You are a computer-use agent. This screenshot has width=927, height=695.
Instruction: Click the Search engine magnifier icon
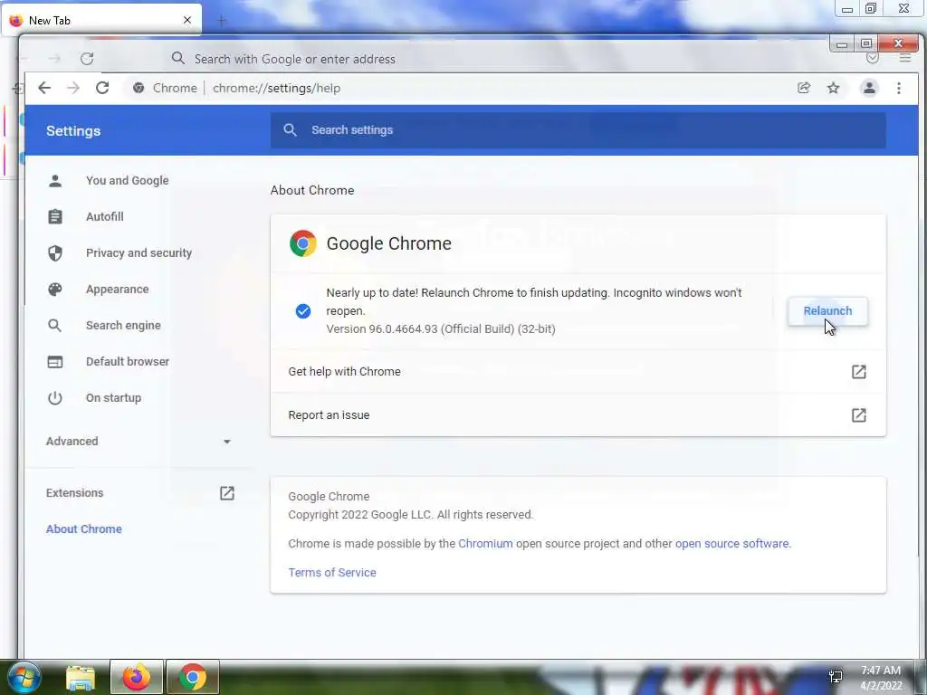tap(55, 325)
